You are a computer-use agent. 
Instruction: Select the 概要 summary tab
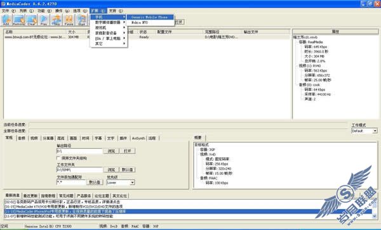199,137
